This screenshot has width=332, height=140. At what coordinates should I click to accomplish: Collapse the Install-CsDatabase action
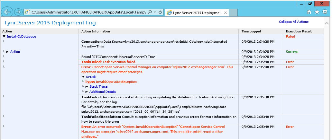coord(4,36)
